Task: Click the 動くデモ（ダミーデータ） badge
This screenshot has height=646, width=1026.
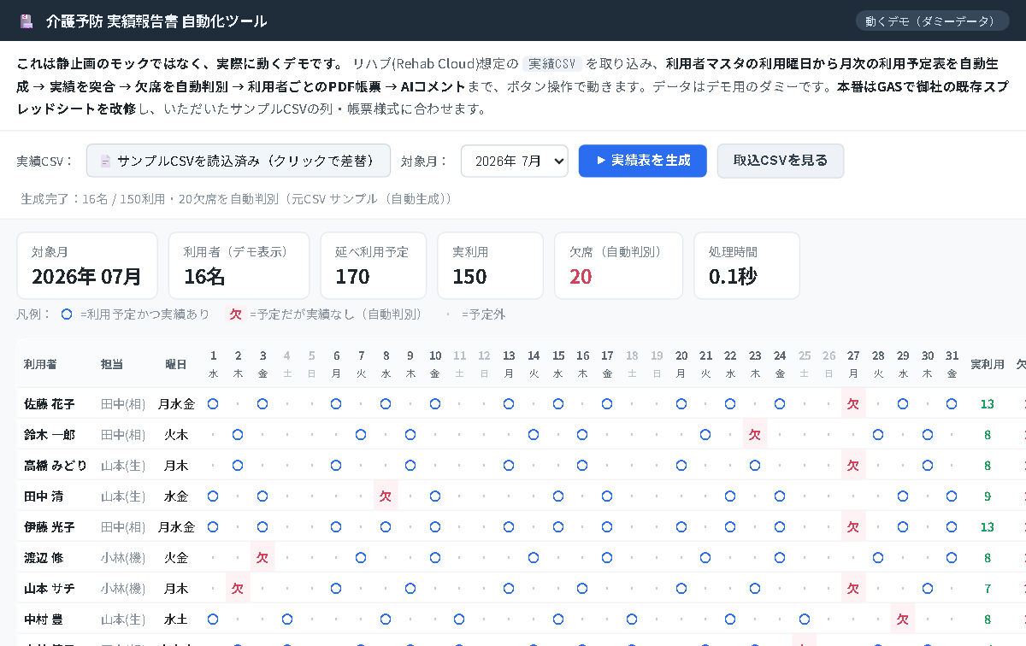Action: [930, 21]
